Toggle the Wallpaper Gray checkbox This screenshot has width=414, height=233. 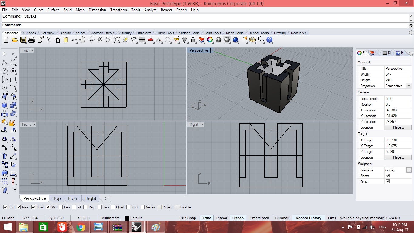click(x=388, y=181)
